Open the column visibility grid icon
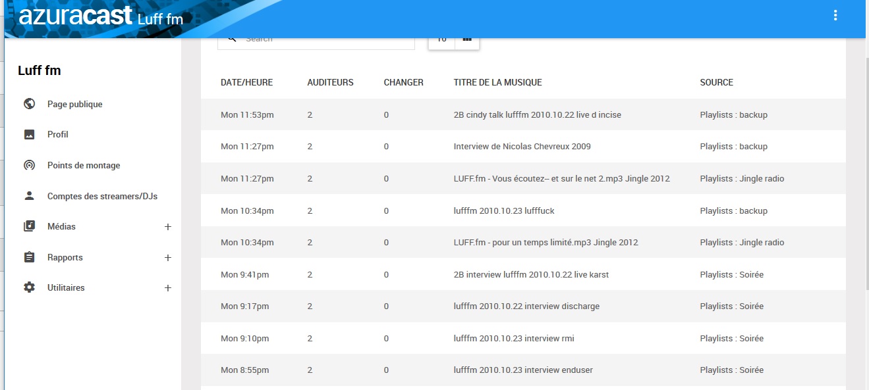This screenshot has width=869, height=390. pos(467,39)
